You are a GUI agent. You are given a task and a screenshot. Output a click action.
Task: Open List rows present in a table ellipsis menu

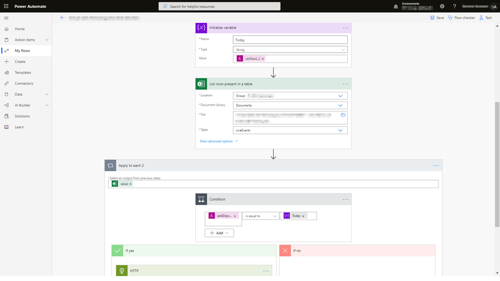[x=345, y=84]
